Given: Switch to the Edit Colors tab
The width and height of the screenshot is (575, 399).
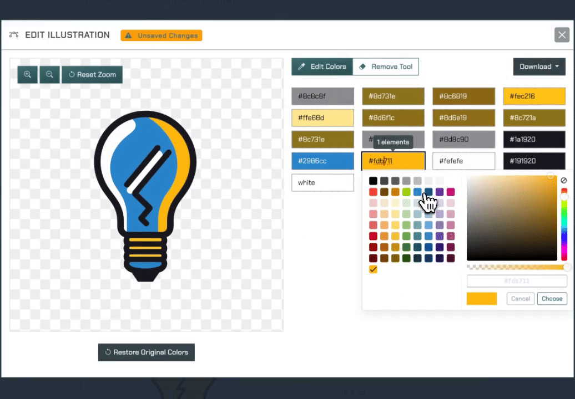Looking at the screenshot, I should tap(322, 66).
